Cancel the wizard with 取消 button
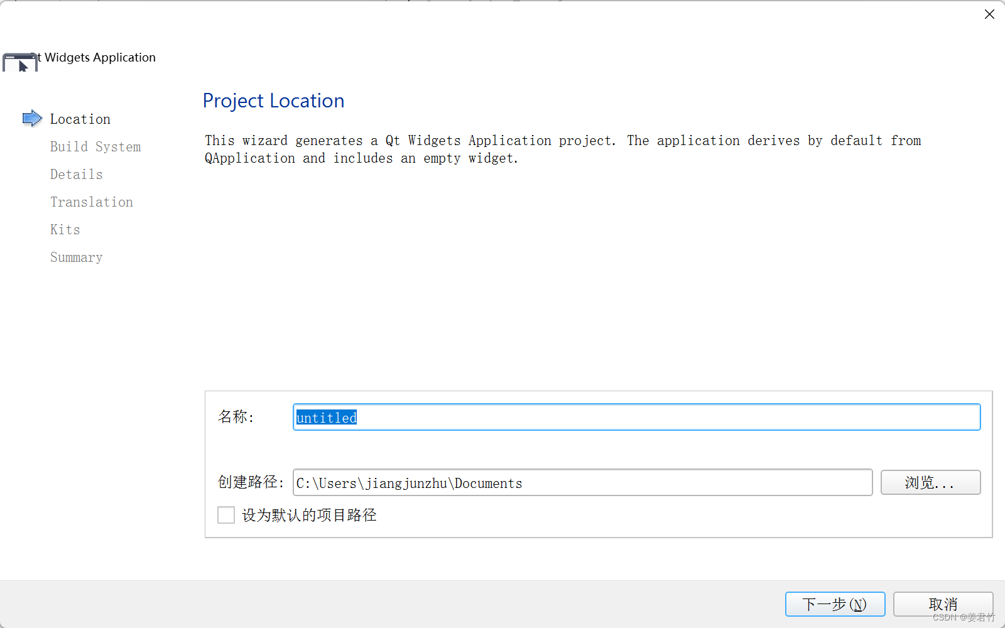The image size is (1005, 628). [x=943, y=604]
